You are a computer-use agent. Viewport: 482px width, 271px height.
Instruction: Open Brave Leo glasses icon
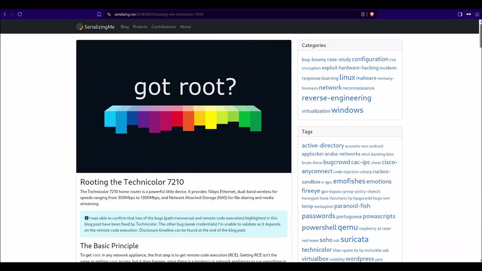coord(469,14)
